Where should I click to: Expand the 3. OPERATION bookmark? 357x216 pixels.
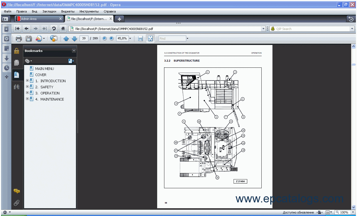coord(27,93)
